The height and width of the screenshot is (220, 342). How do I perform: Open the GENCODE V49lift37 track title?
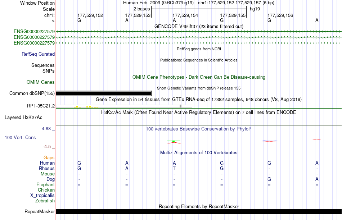point(199,26)
